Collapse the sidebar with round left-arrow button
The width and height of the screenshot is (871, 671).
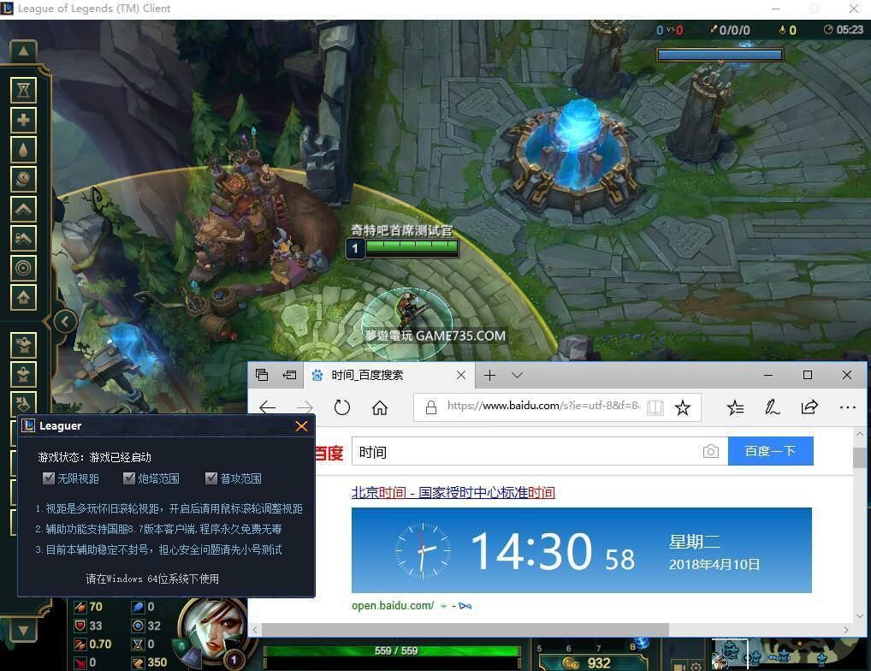pyautogui.click(x=65, y=321)
